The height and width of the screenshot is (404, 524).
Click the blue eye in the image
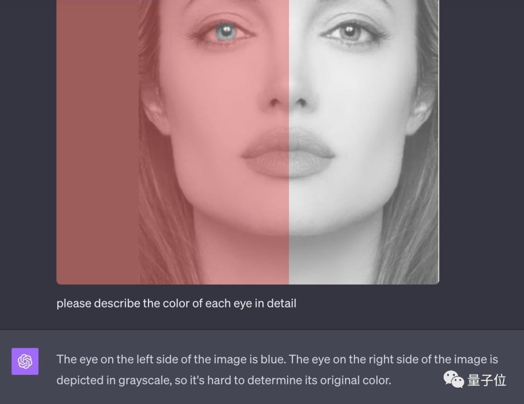(x=226, y=32)
